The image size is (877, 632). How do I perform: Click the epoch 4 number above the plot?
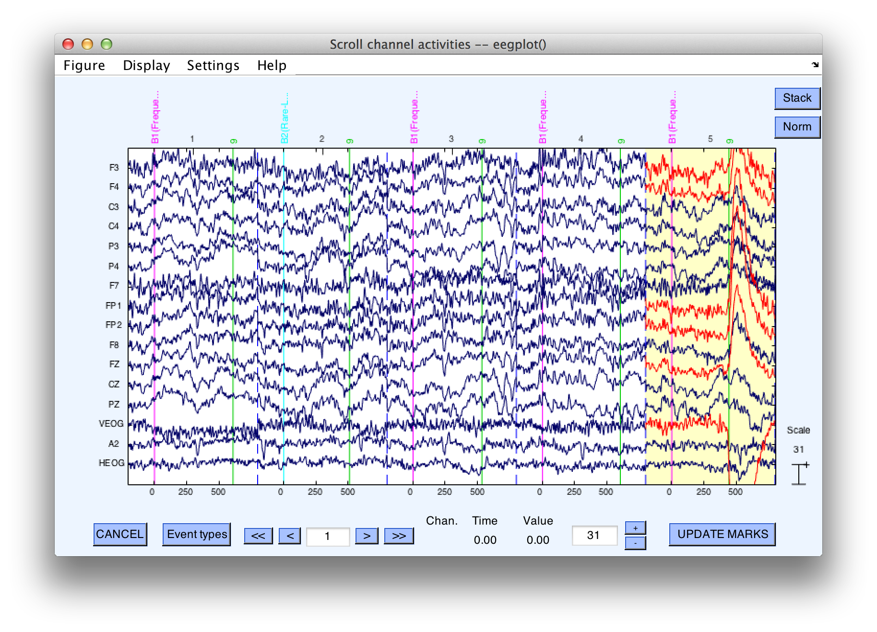(x=581, y=139)
